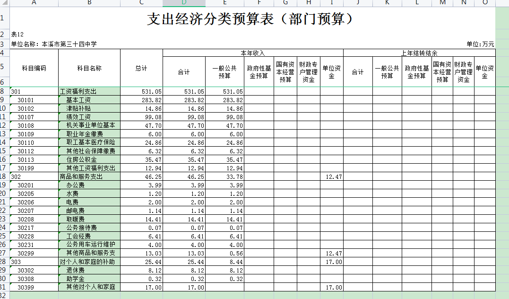This screenshot has height=299, width=509.
Task: Click the 本年收入 merged header
Action: click(x=253, y=53)
